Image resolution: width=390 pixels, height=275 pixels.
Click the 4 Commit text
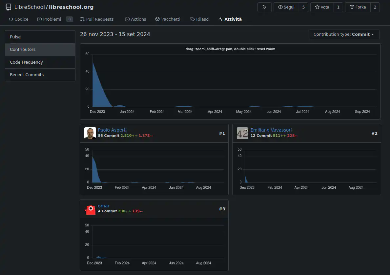point(108,211)
